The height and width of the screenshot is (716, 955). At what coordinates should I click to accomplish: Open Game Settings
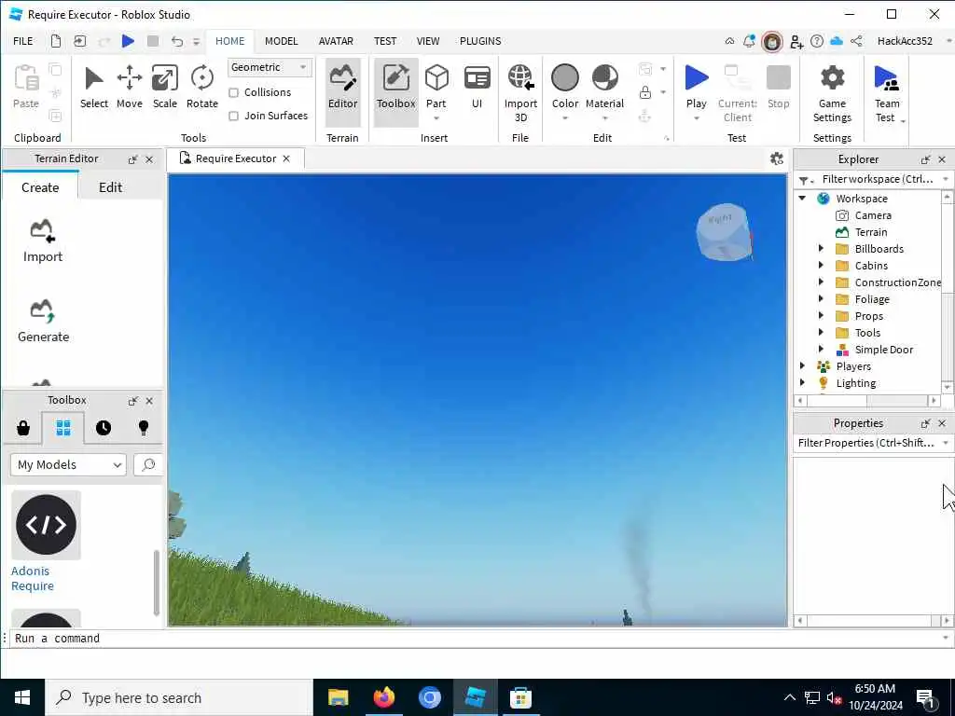[832, 94]
